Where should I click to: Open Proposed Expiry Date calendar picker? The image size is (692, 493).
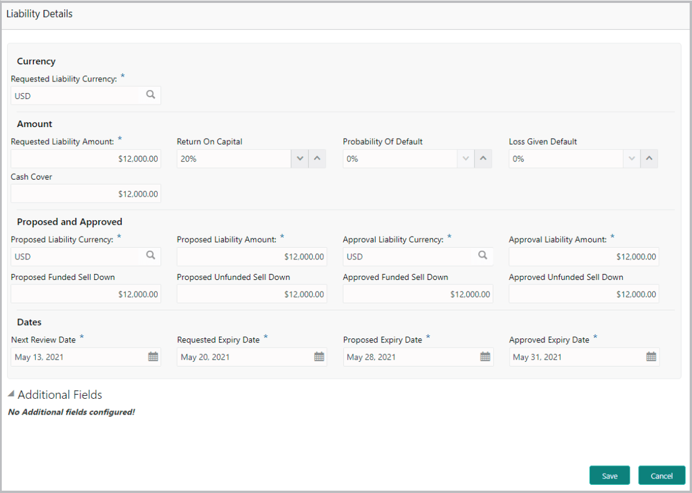485,357
